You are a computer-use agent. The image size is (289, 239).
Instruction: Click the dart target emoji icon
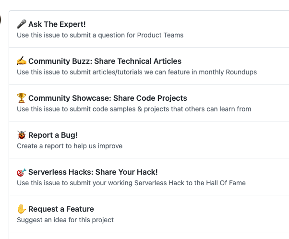pos(22,172)
